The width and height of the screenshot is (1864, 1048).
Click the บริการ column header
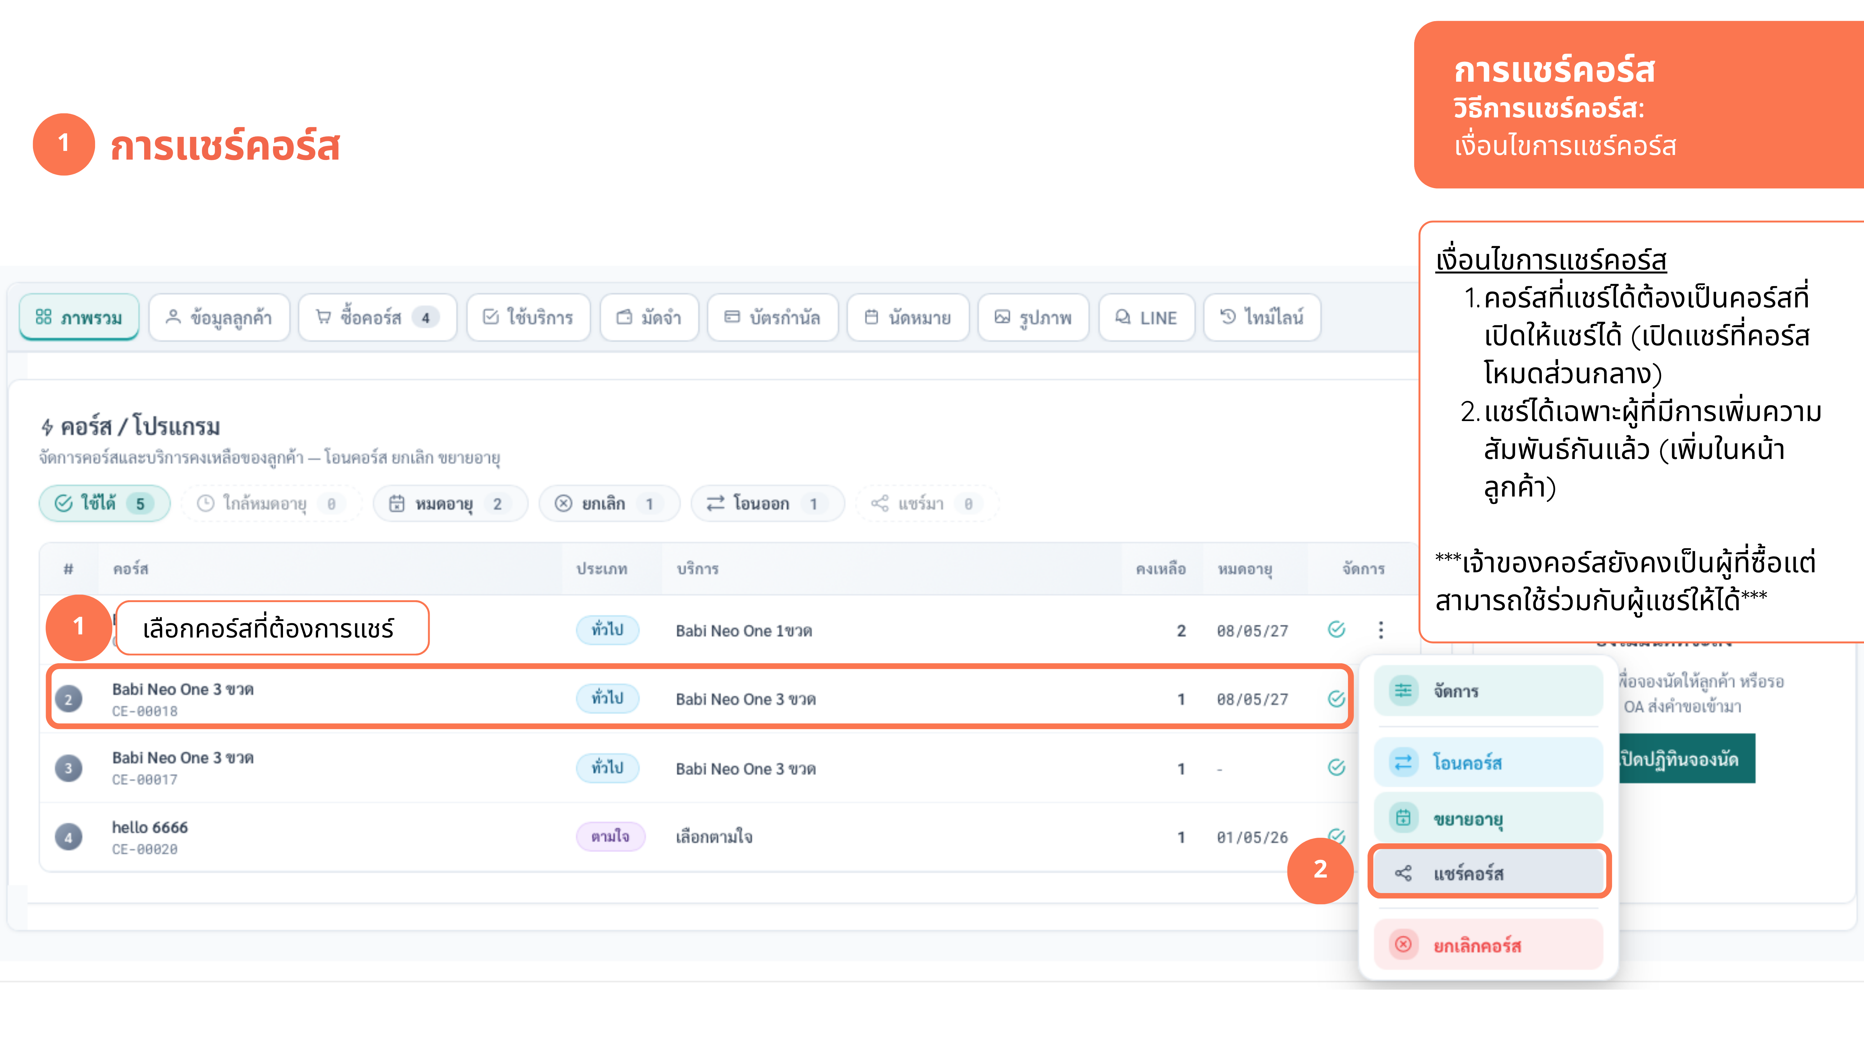click(x=697, y=569)
